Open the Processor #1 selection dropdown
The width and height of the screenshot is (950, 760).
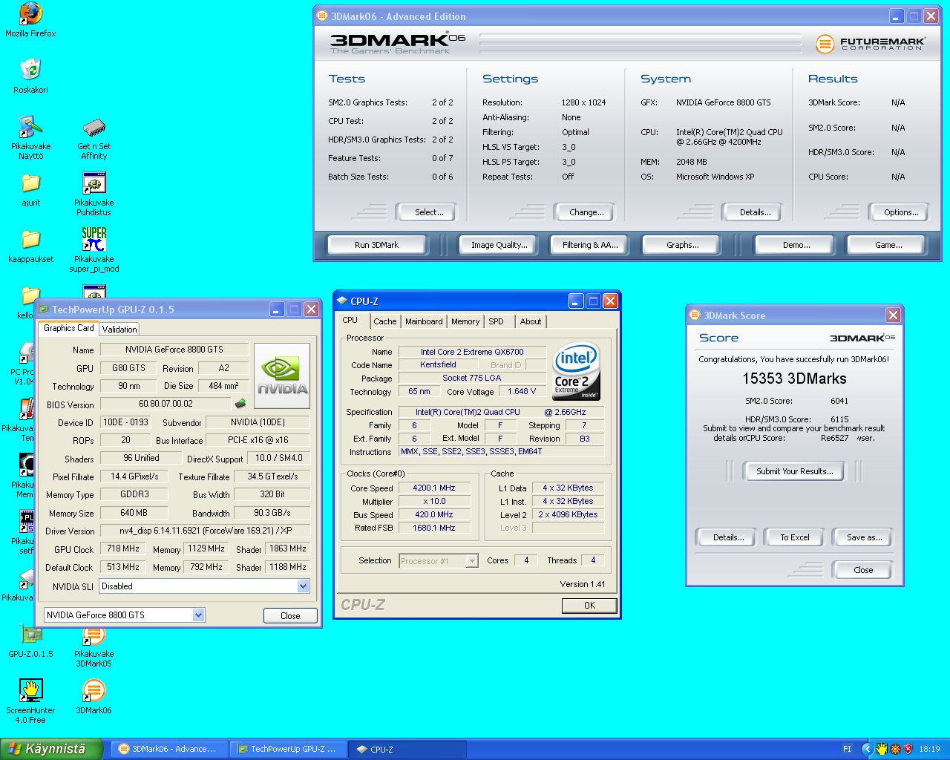pos(472,561)
